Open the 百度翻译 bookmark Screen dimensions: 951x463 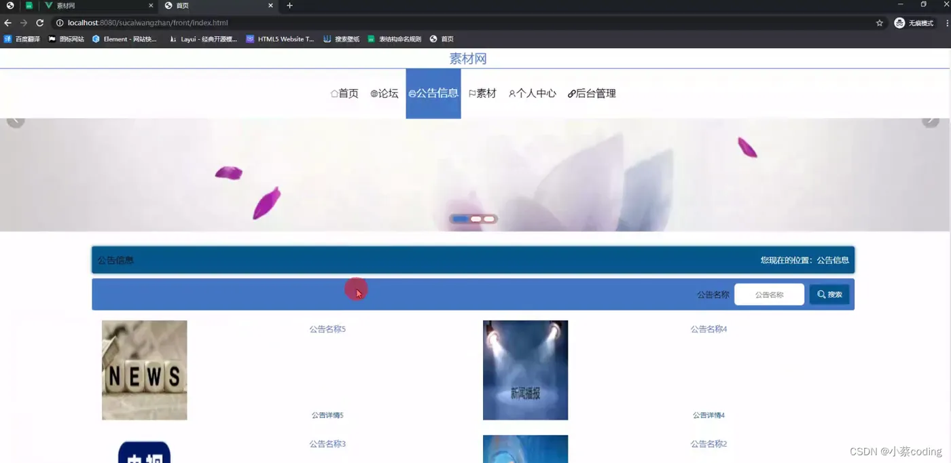pos(22,39)
